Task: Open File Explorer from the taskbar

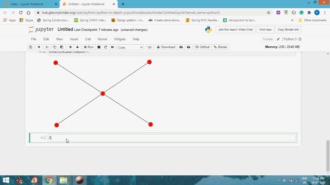Action: coord(63,180)
